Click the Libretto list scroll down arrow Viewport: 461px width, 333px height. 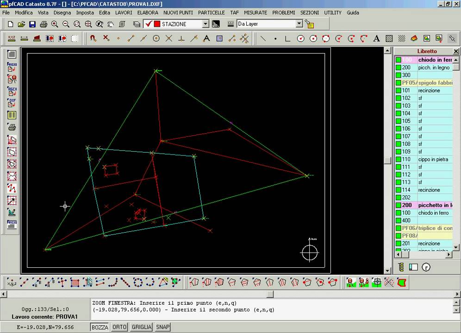point(456,247)
